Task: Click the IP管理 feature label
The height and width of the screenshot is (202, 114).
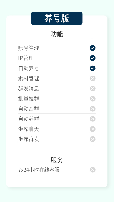Action: pyautogui.click(x=26, y=58)
